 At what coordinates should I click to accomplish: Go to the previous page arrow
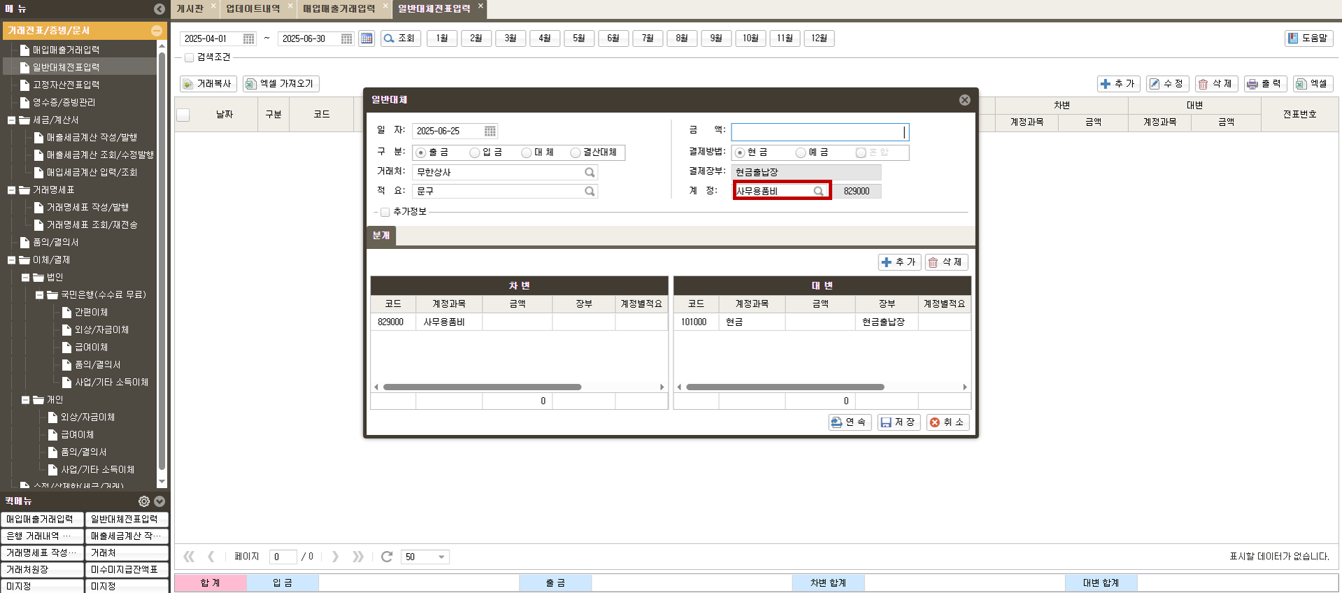[211, 557]
